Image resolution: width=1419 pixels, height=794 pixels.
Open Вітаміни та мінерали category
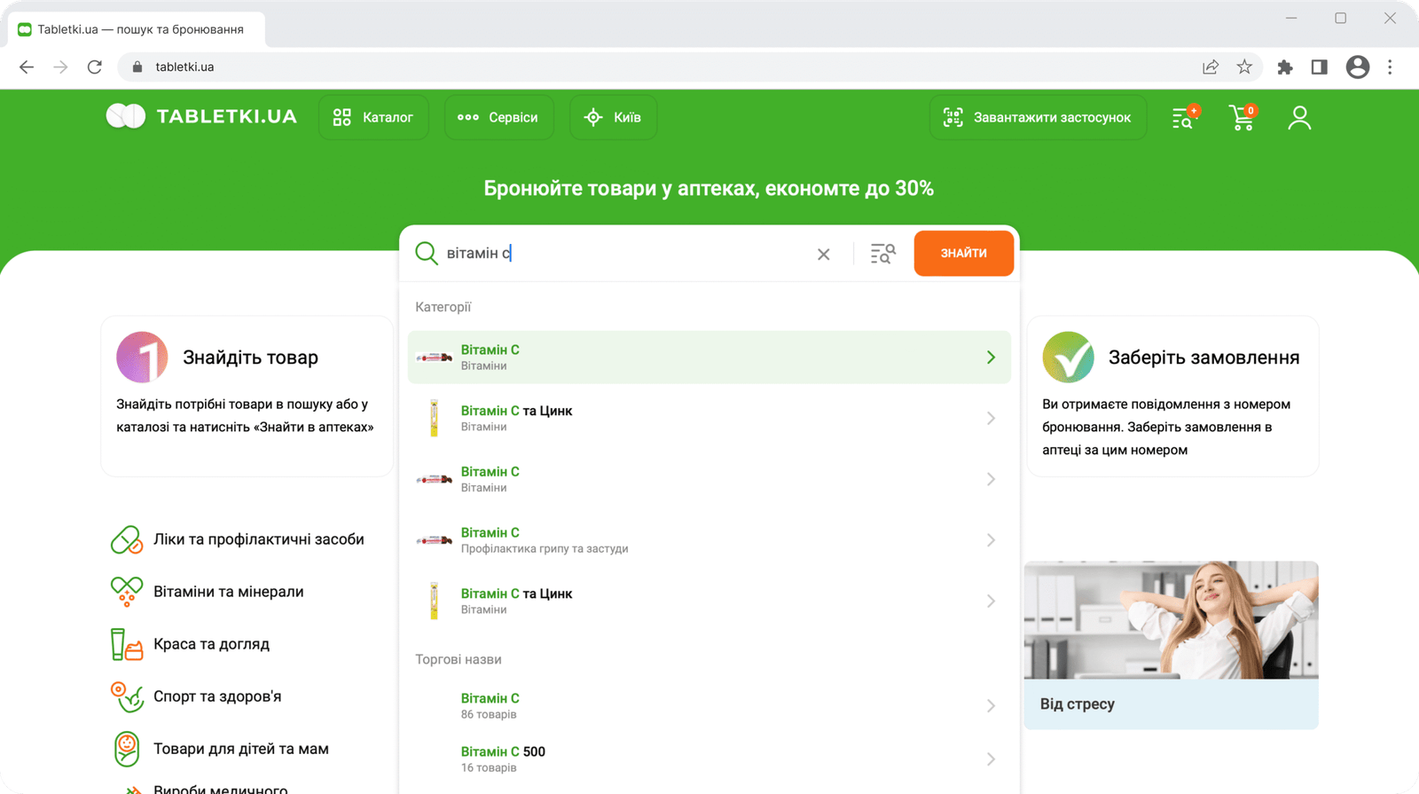tap(228, 592)
